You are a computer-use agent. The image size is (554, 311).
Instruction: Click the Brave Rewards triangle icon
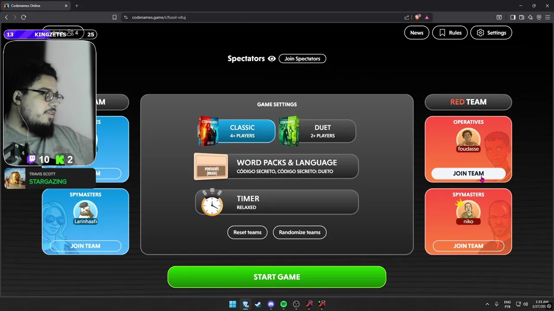427,17
